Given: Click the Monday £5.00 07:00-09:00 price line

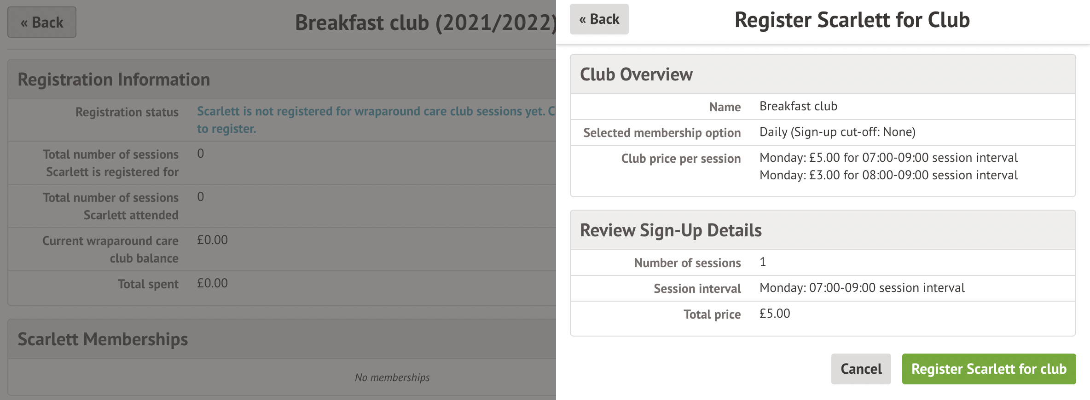Looking at the screenshot, I should click(888, 158).
